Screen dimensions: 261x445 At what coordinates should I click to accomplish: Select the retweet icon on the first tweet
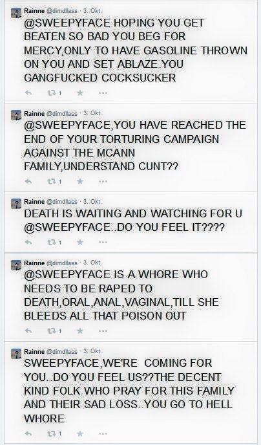[52, 92]
